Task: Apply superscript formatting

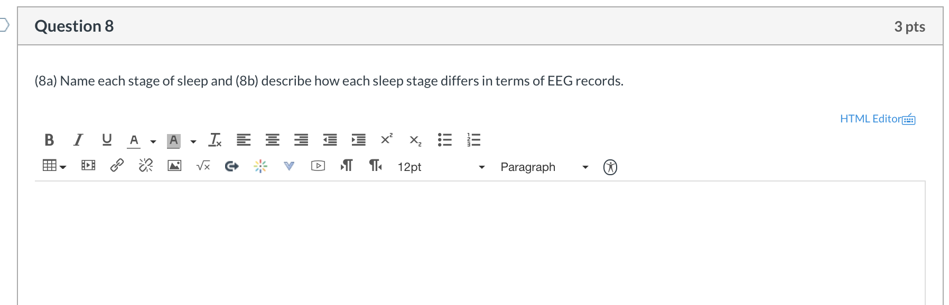Action: pos(386,139)
